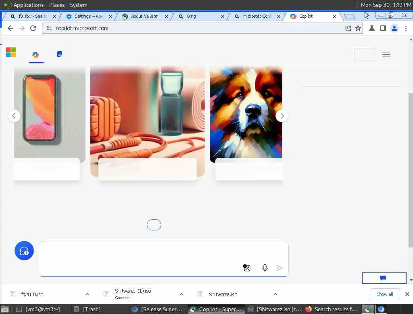View site information icon in address bar
Viewport: 413px width, 314px height.
click(x=49, y=28)
